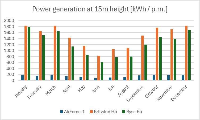The height and width of the screenshot is (120, 200).
Task: Select the blue AirForce-1 legend swatch
Action: [61, 112]
